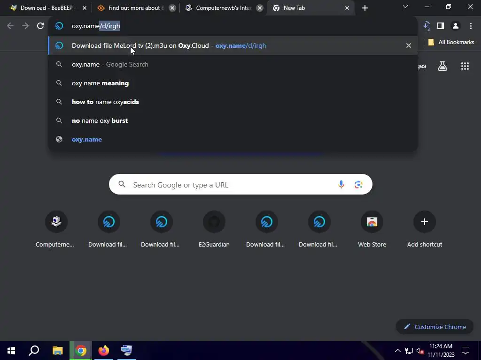481x360 pixels.
Task: Open the Web Store shortcut tile
Action: coord(372,229)
